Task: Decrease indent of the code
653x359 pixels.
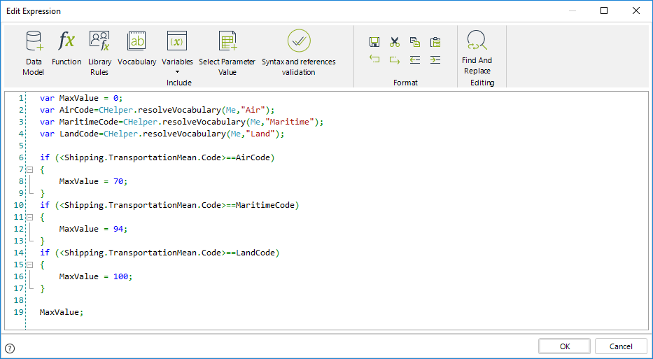Action: 415,60
